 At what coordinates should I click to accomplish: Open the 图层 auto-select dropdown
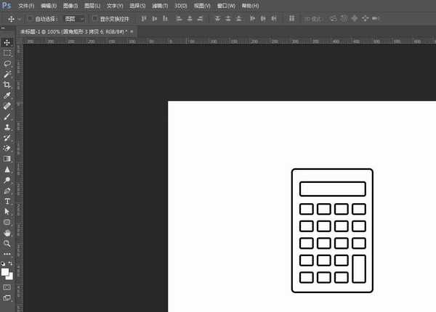tap(71, 18)
